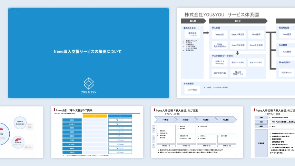Select the freee人事労務 box in service diagram

point(238,34)
